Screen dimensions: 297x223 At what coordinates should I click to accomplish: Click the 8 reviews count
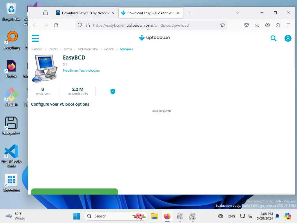43,91
